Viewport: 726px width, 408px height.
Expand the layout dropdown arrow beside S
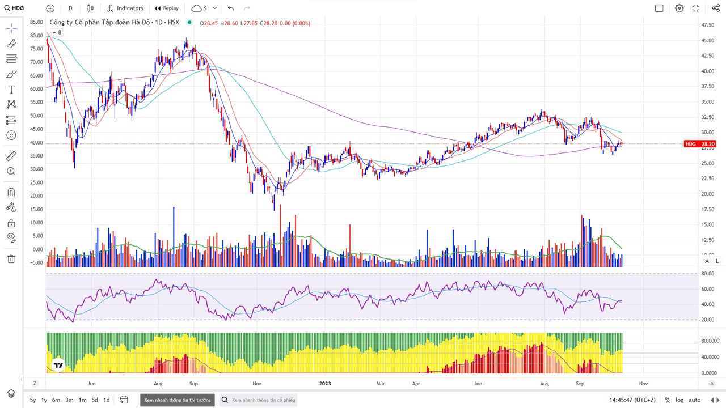coord(215,8)
